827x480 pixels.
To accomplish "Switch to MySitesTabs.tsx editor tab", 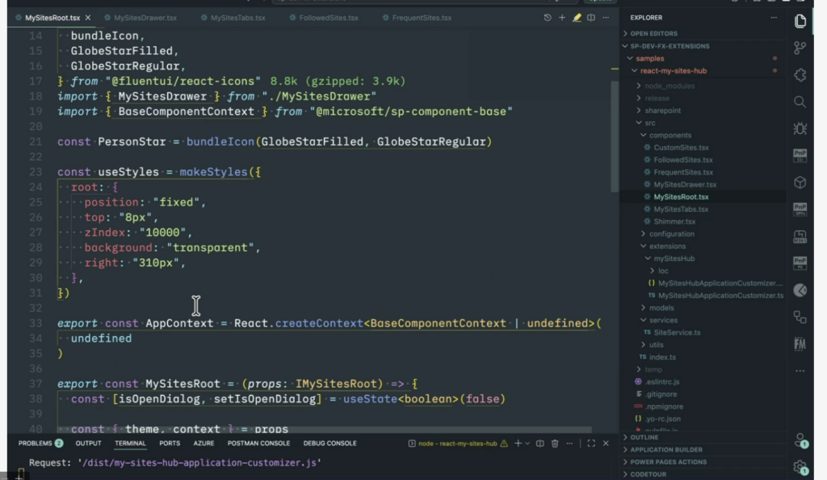I will pos(238,18).
